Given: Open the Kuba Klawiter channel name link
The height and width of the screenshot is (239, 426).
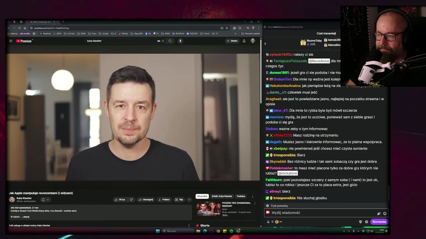Looking at the screenshot, I should coord(24,198).
